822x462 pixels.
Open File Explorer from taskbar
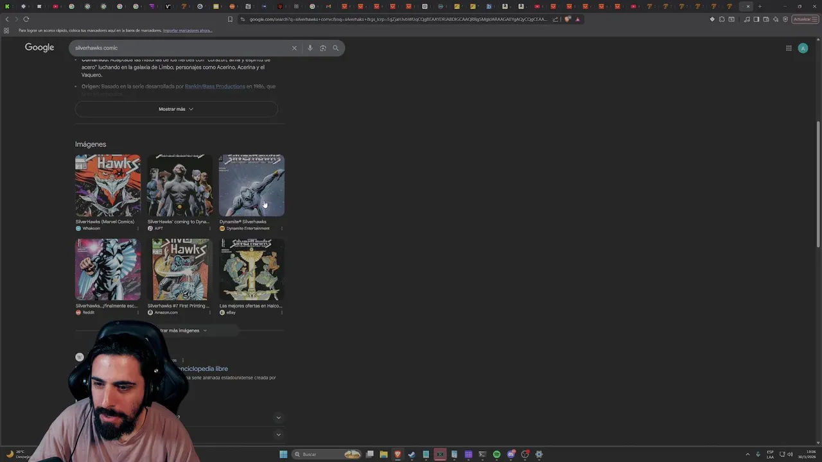tap(383, 454)
